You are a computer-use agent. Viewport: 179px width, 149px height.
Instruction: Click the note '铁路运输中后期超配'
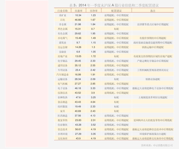tap(153, 47)
